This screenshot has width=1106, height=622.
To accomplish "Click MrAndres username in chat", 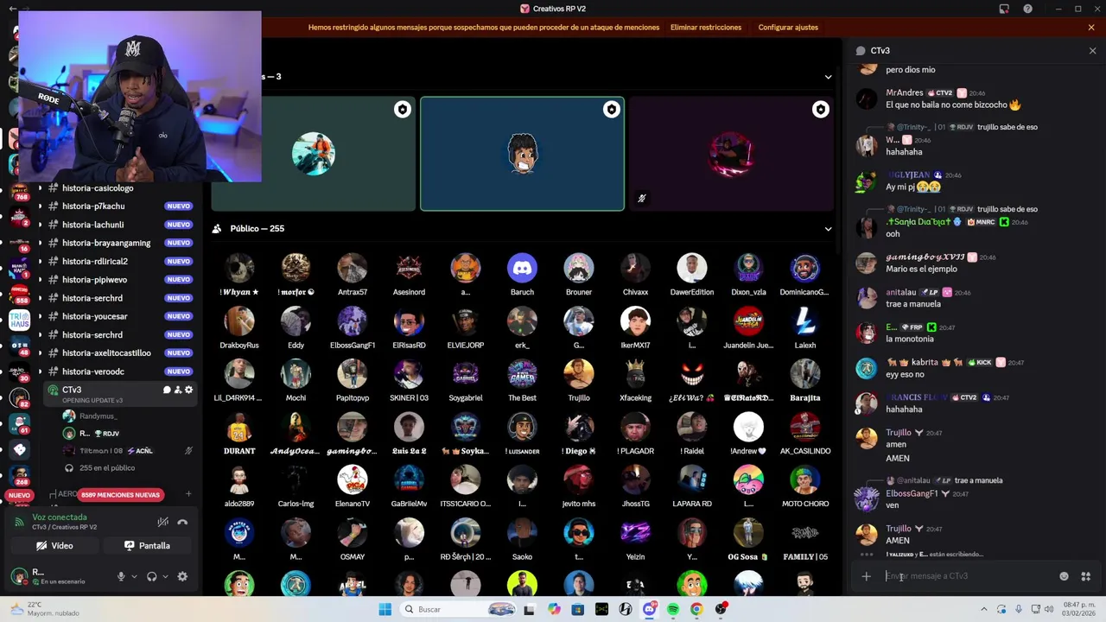I will tap(905, 92).
